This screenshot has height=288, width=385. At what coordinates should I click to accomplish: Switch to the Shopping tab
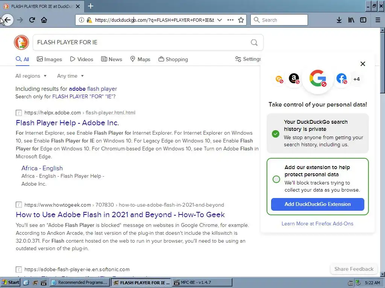click(x=173, y=59)
